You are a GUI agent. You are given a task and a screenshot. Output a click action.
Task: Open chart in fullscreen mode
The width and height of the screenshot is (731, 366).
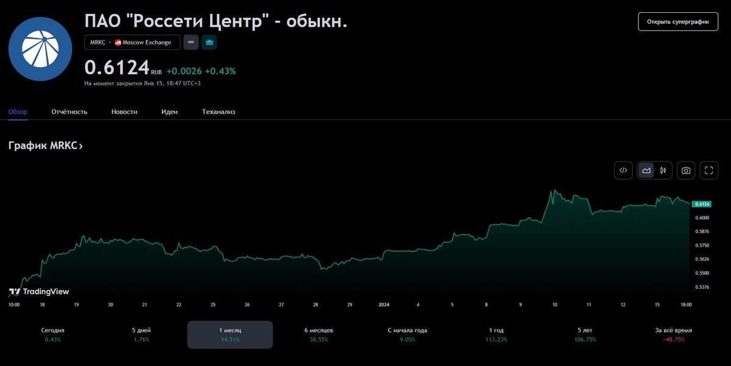(x=708, y=171)
